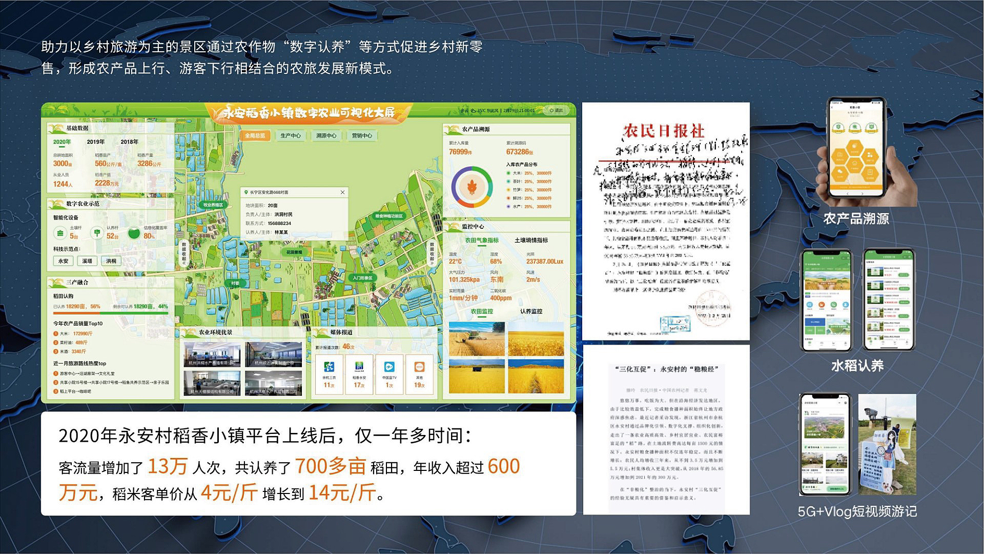Switch to 生产中心 tab
This screenshot has width=984, height=554.
tap(291, 135)
